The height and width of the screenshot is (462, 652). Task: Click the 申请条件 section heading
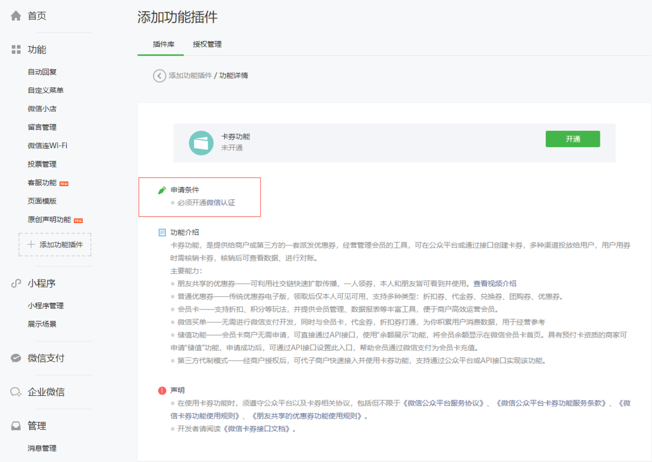point(185,190)
